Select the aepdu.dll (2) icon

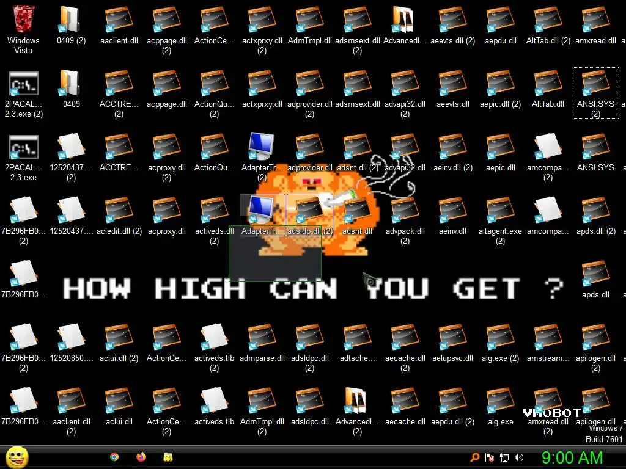(452, 401)
